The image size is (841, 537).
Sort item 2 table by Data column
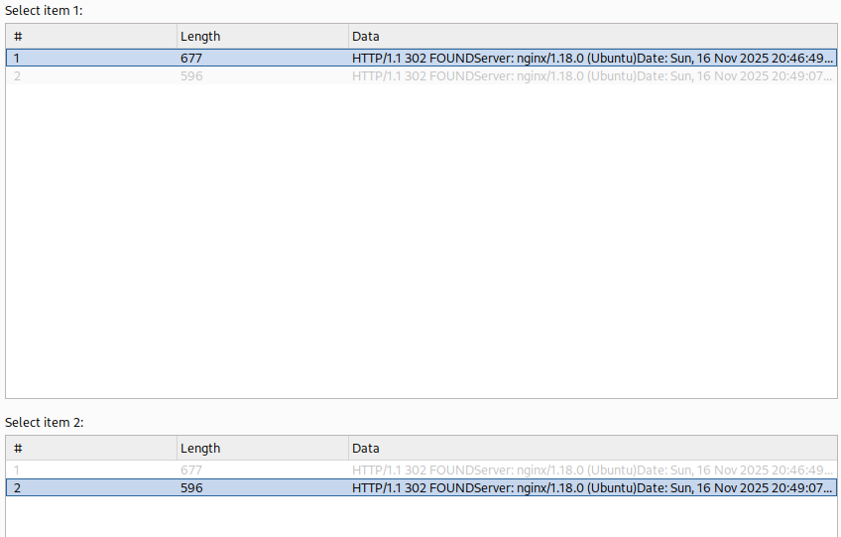[x=592, y=449]
